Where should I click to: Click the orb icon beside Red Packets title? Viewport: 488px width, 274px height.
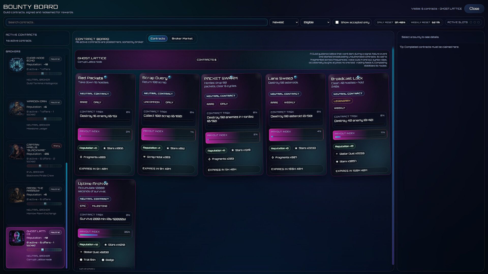pyautogui.click(x=105, y=77)
